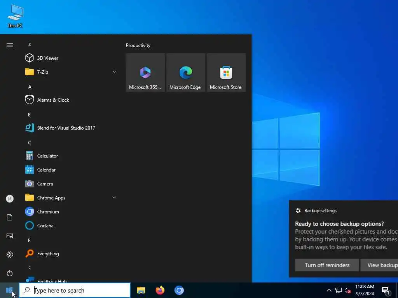Expand the 7-Zip folder chevron
This screenshot has height=298, width=398.
pyautogui.click(x=114, y=72)
